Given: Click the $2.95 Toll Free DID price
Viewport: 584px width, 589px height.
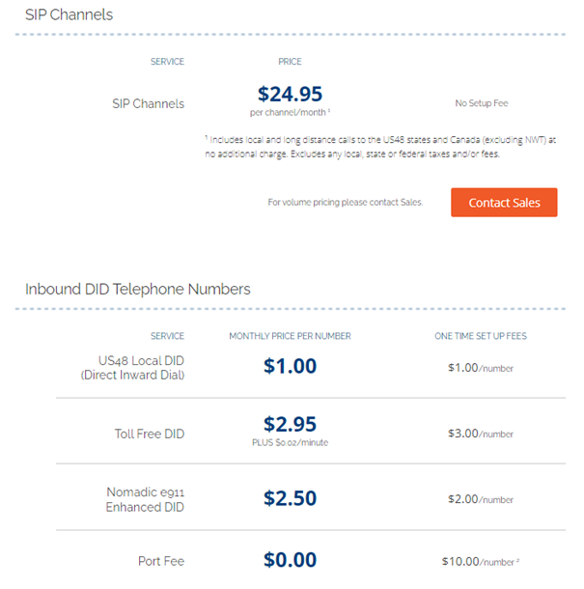Looking at the screenshot, I should pyautogui.click(x=290, y=424).
